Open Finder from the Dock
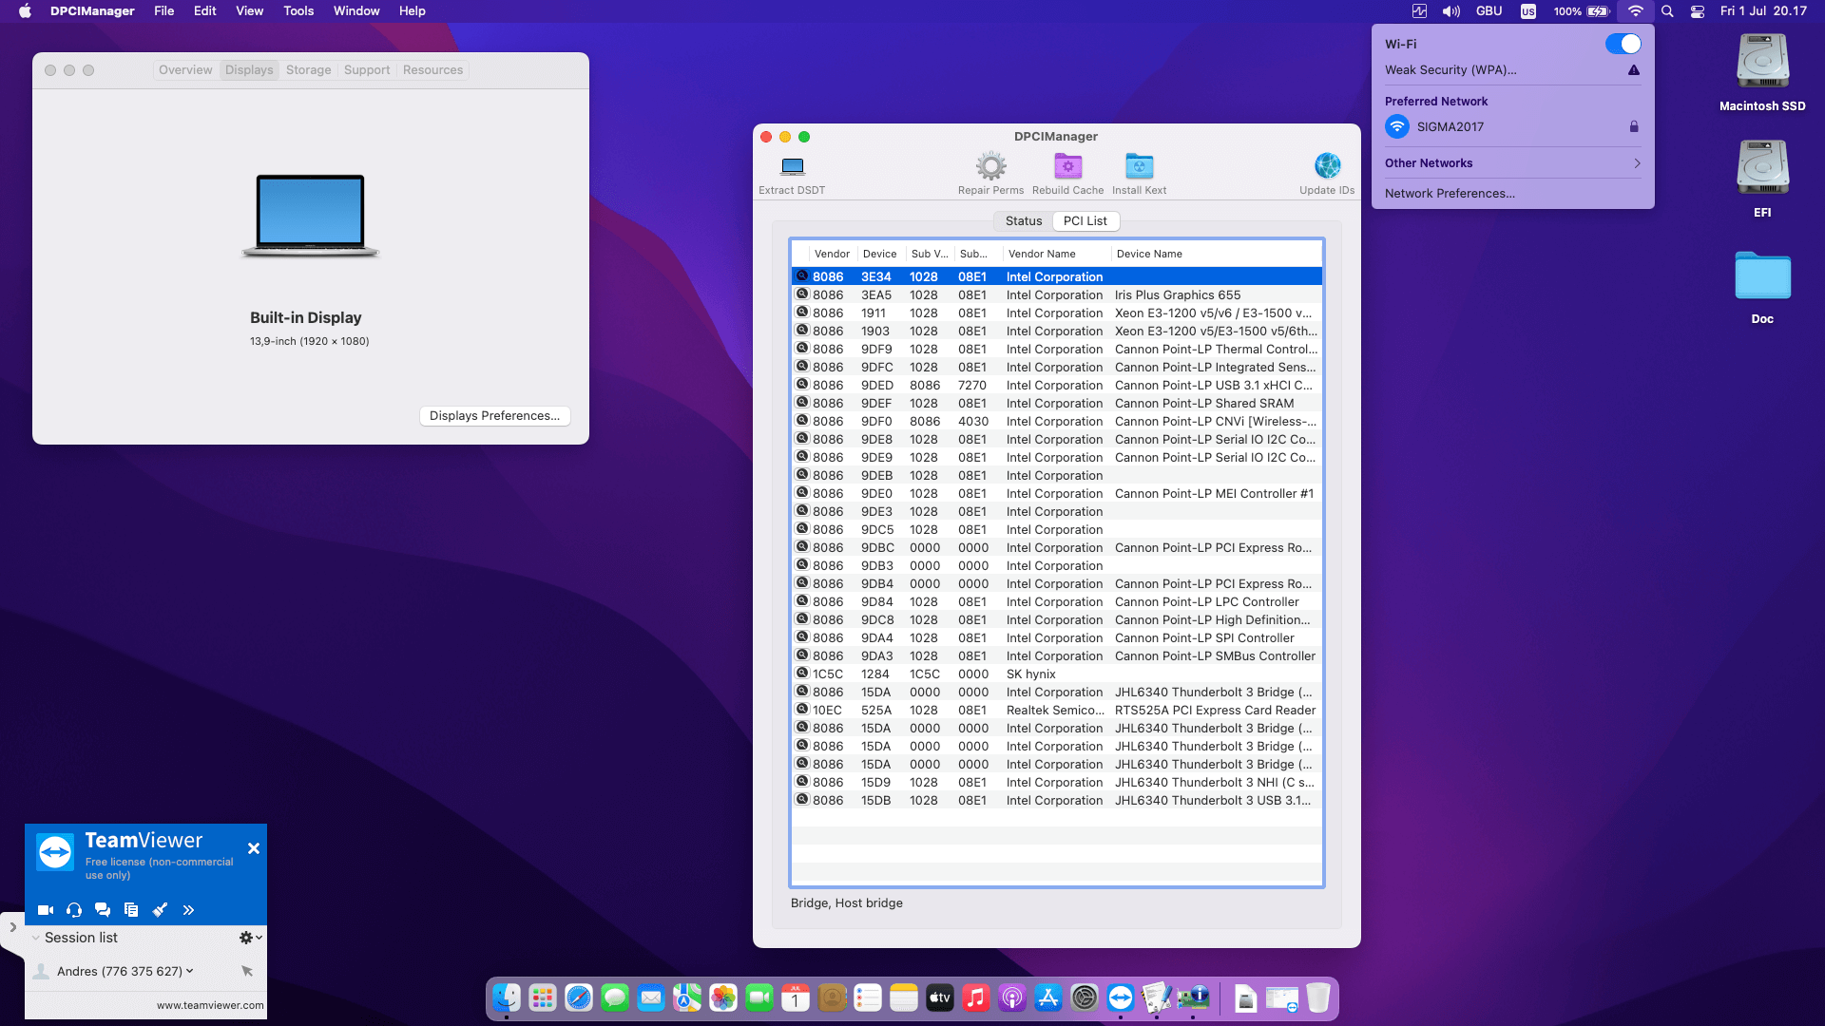 (x=507, y=998)
